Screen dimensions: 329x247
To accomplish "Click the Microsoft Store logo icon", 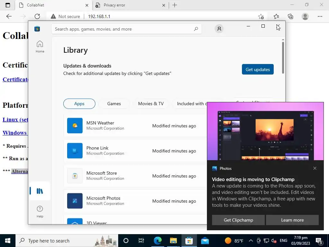I will (x=37, y=29).
